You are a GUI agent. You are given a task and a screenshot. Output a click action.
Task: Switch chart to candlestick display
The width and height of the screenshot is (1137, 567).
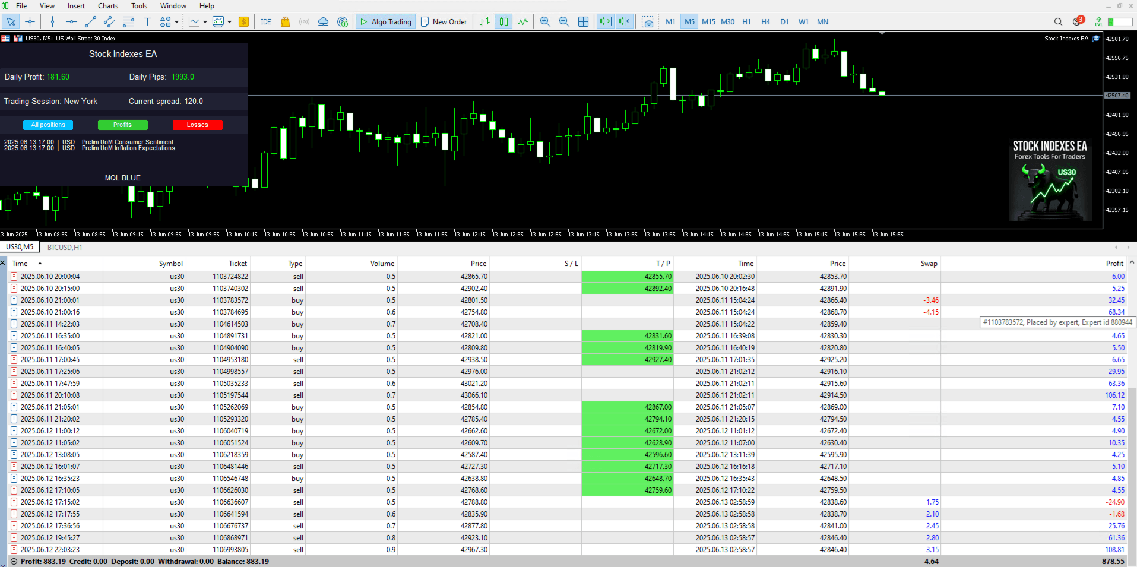[503, 22]
